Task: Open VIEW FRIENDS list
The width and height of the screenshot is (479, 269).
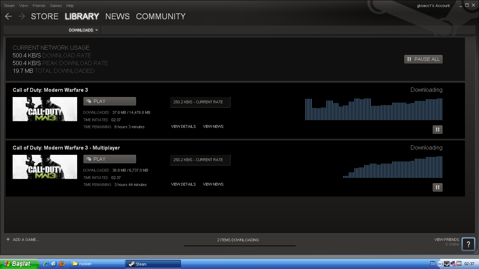Action: 447,240
